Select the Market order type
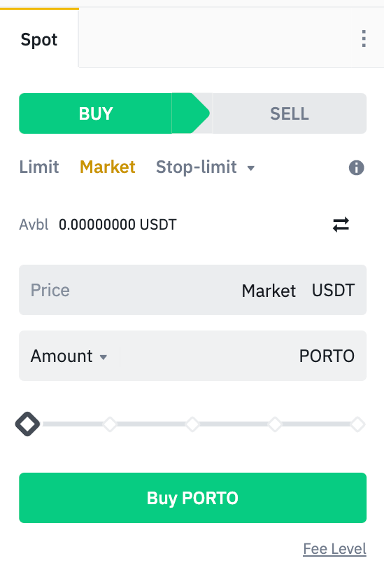The height and width of the screenshot is (577, 384). [x=108, y=167]
